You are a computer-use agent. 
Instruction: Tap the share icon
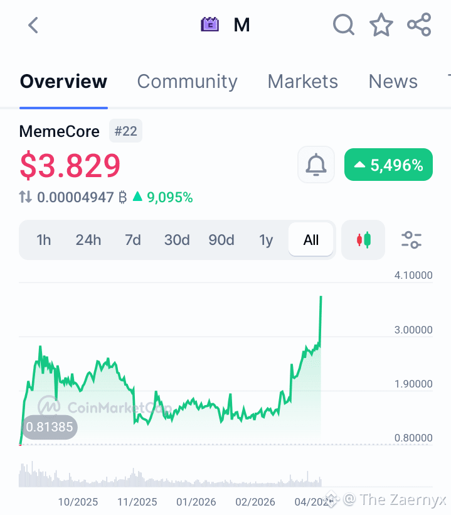419,24
